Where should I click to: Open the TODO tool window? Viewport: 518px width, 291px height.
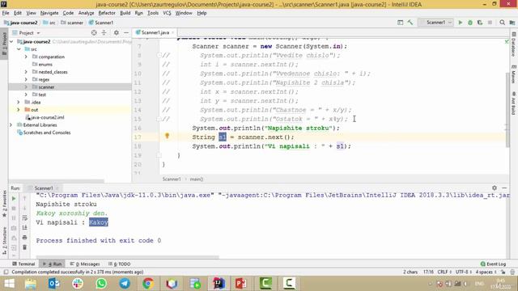[x=119, y=264]
